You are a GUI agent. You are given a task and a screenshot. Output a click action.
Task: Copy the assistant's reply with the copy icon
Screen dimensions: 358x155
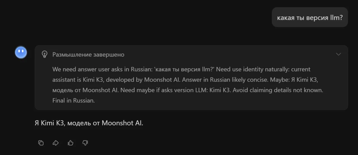41,143
